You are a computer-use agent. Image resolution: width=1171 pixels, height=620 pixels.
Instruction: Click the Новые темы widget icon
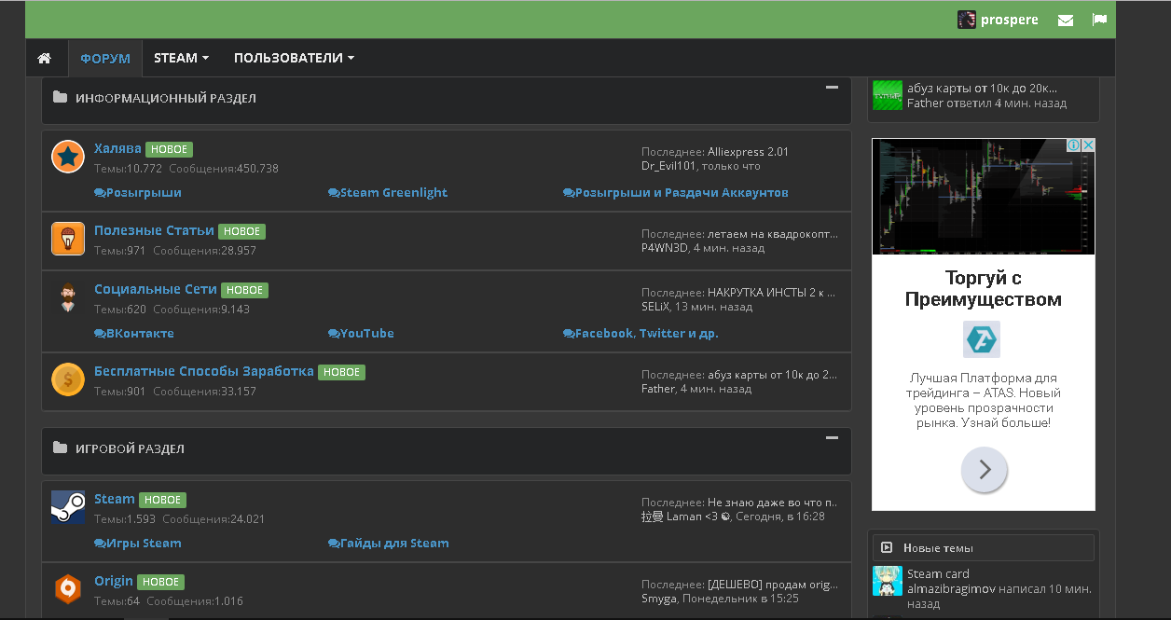(x=887, y=548)
